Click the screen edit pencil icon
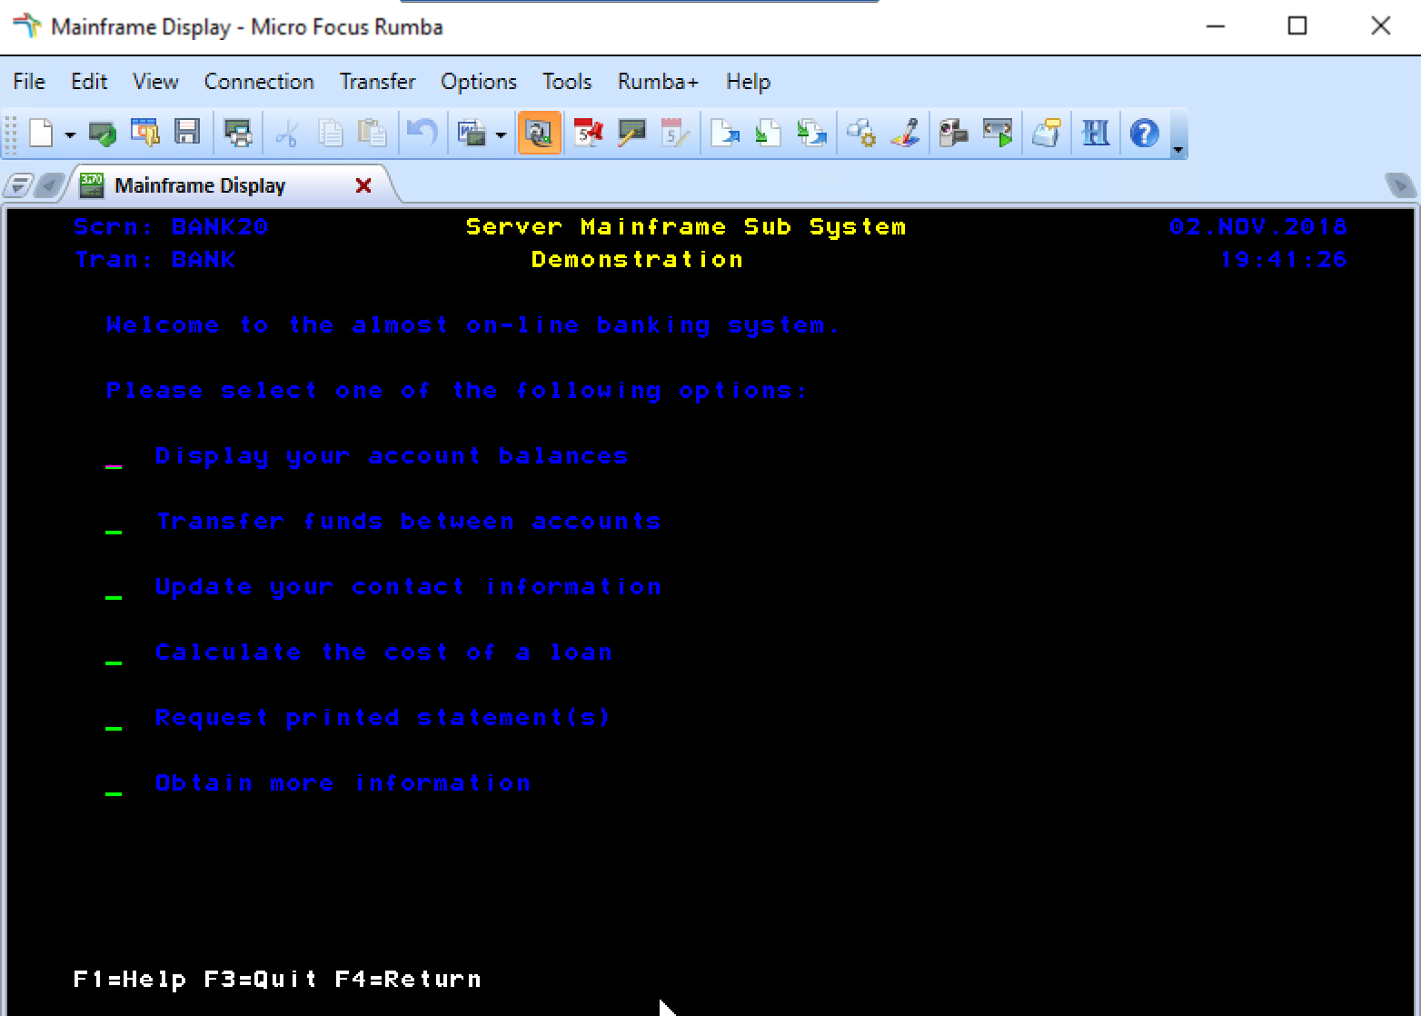This screenshot has height=1016, width=1421. (x=631, y=134)
